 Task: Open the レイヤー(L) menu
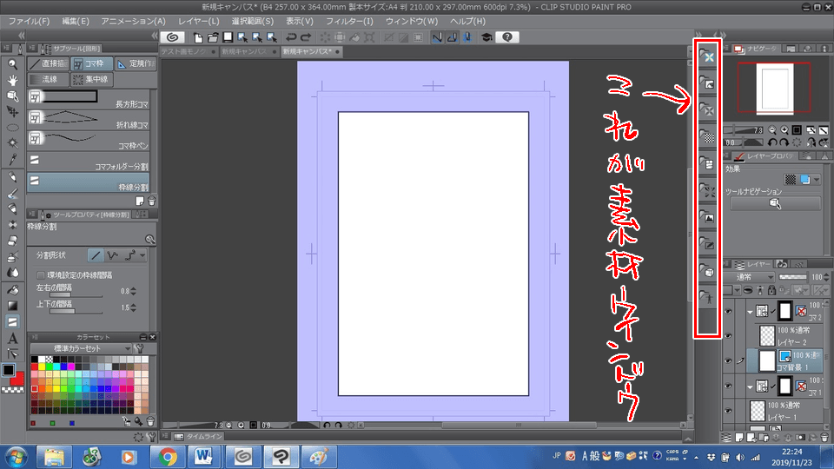[x=198, y=21]
